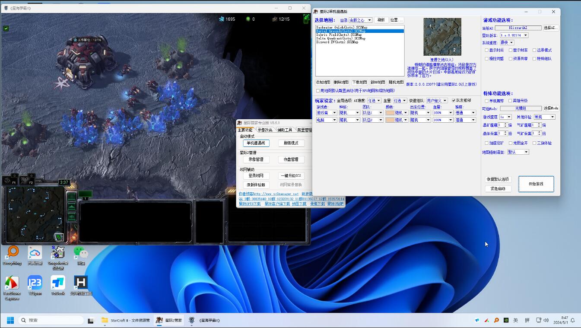Click the map preview thumbnail

pyautogui.click(x=442, y=37)
